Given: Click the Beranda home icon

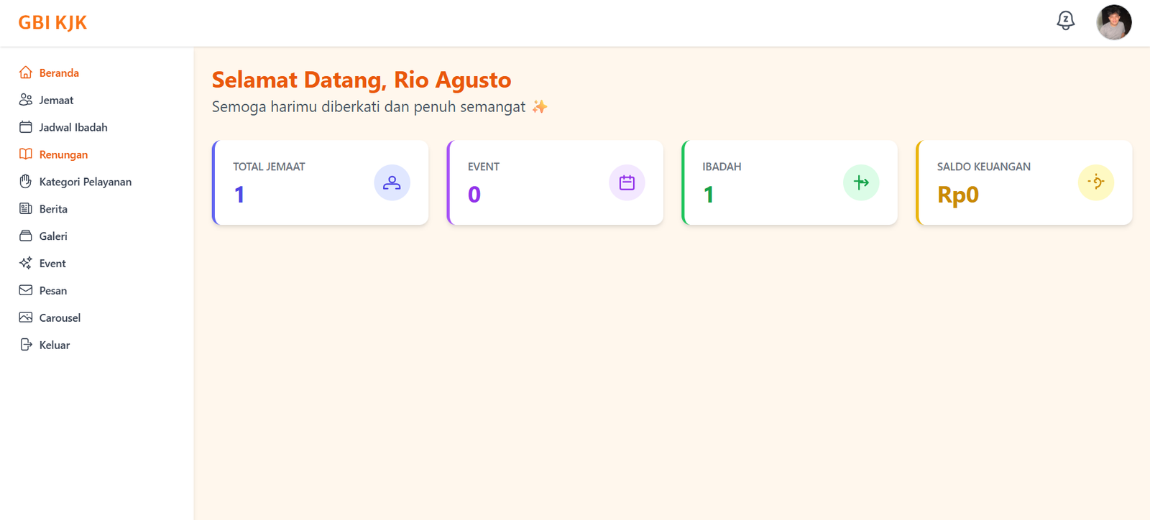Looking at the screenshot, I should pos(26,73).
